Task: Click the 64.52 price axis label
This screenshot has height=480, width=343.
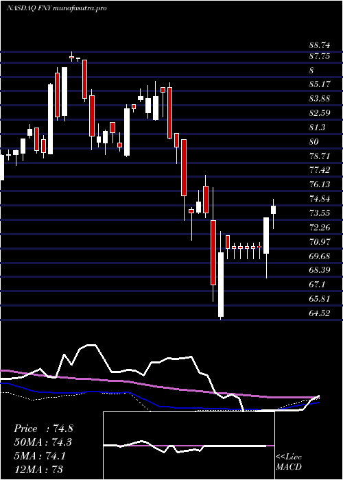Action: [320, 313]
